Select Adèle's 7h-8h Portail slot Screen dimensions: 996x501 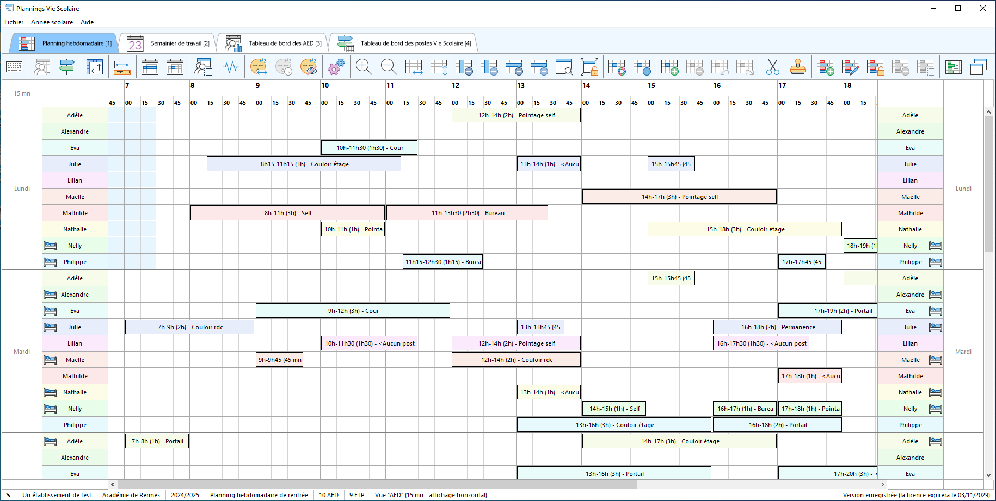coord(157,441)
